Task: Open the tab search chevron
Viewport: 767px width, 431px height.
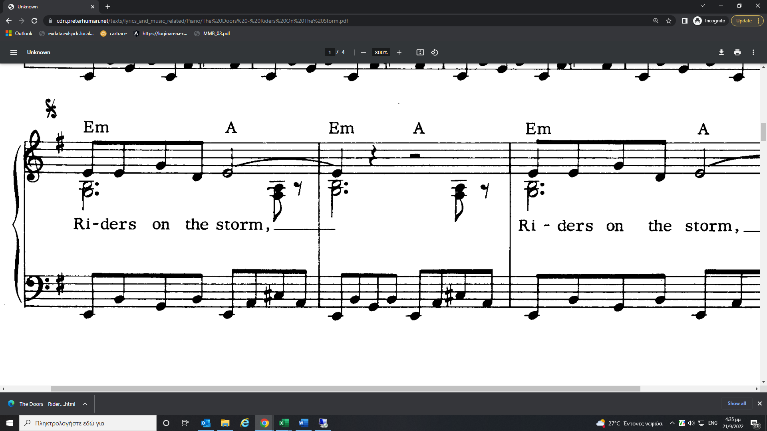Action: (x=702, y=6)
